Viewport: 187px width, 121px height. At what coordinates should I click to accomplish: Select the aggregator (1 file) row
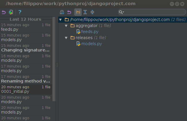122,26
